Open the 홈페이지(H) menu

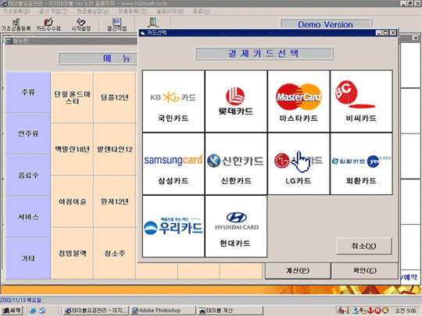170,11
